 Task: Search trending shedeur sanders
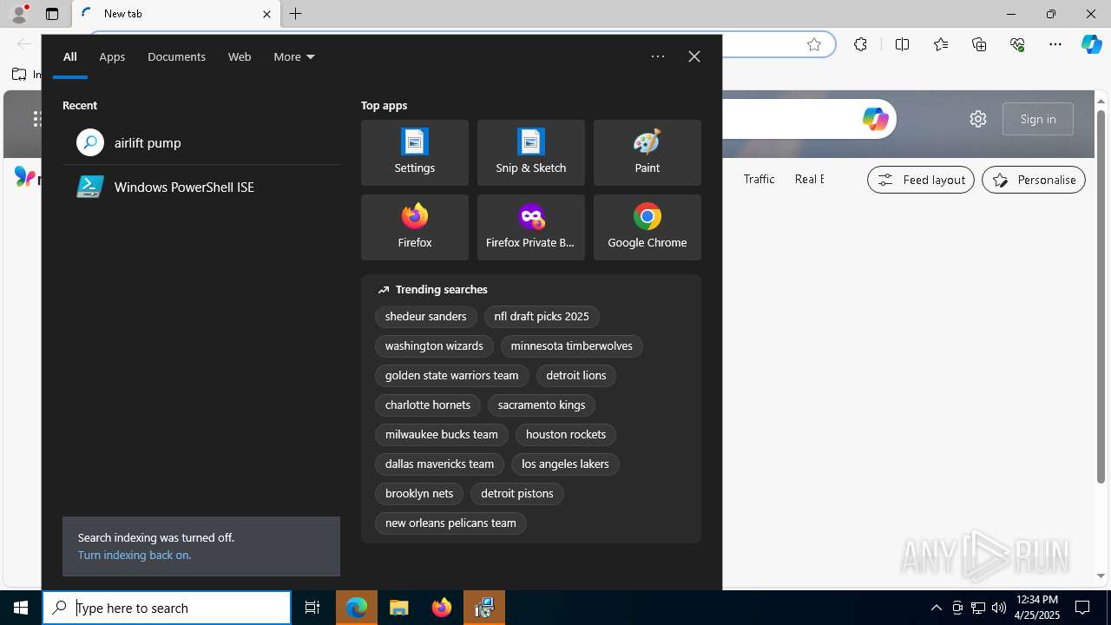tap(425, 317)
